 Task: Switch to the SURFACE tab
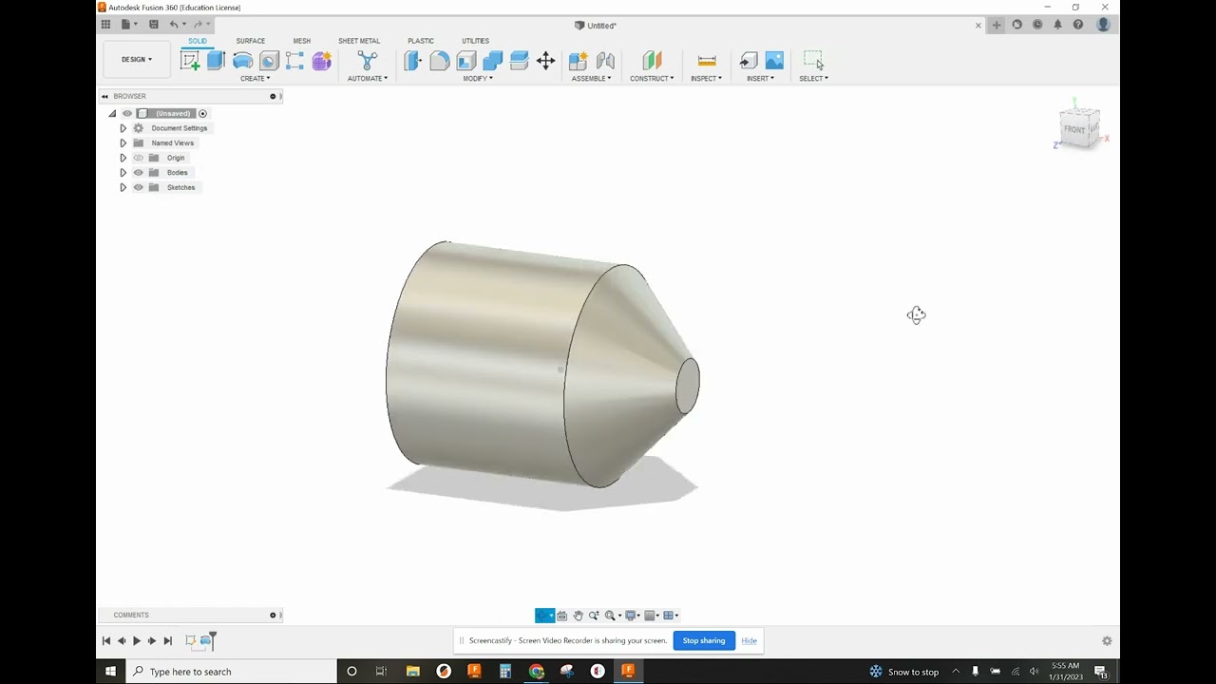251,41
